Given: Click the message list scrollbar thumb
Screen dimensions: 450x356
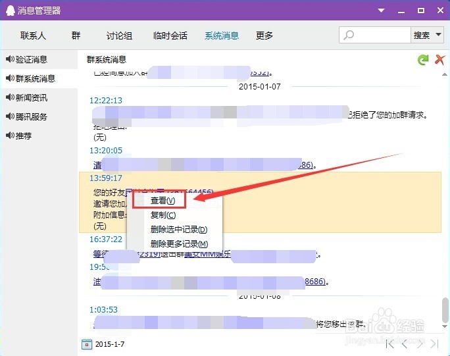Looking at the screenshot, I should pos(445,310).
